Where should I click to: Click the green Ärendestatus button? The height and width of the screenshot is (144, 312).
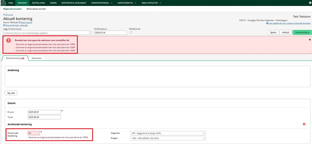pyautogui.click(x=302, y=32)
